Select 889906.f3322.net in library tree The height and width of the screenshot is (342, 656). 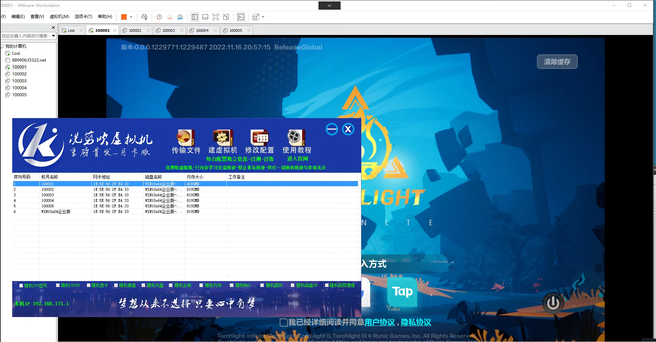tap(29, 60)
